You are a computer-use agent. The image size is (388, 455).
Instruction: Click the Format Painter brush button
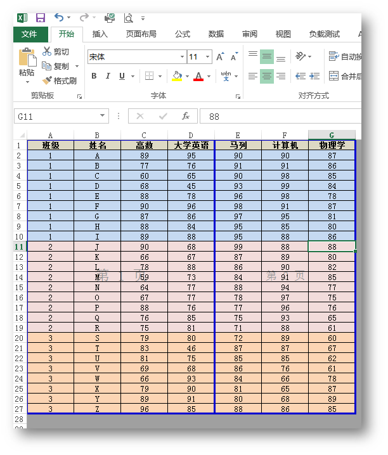59,80
